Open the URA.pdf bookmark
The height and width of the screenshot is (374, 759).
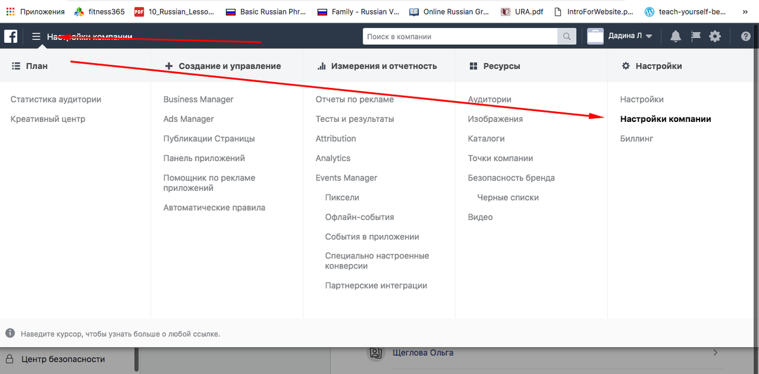pyautogui.click(x=522, y=11)
